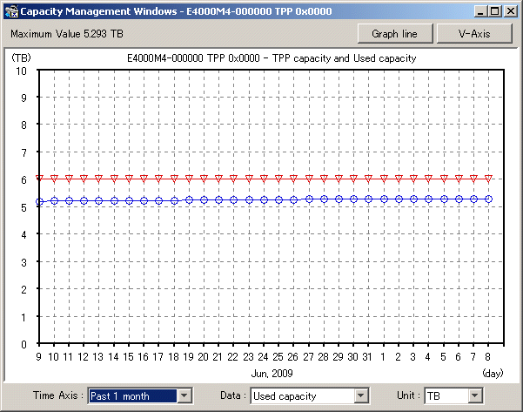Open the V-Axis settings button
This screenshot has height=412, width=523.
click(x=474, y=34)
